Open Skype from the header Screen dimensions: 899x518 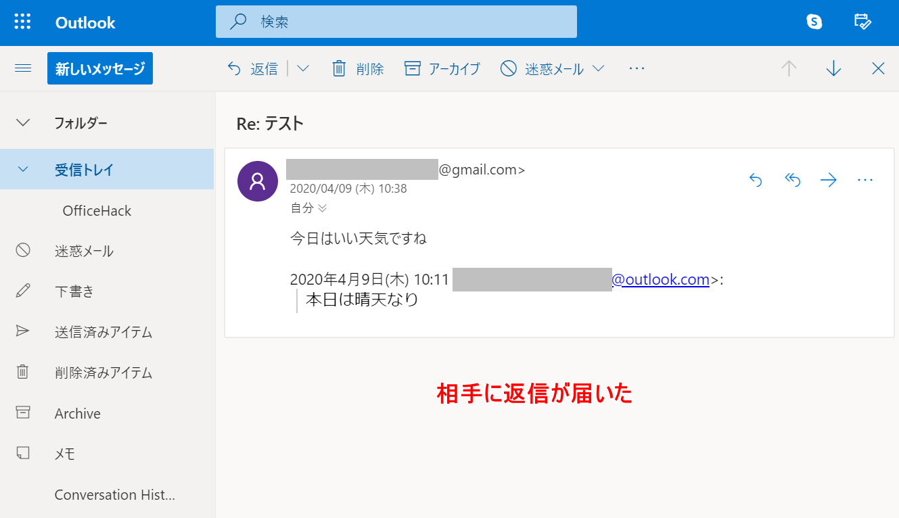pos(814,22)
